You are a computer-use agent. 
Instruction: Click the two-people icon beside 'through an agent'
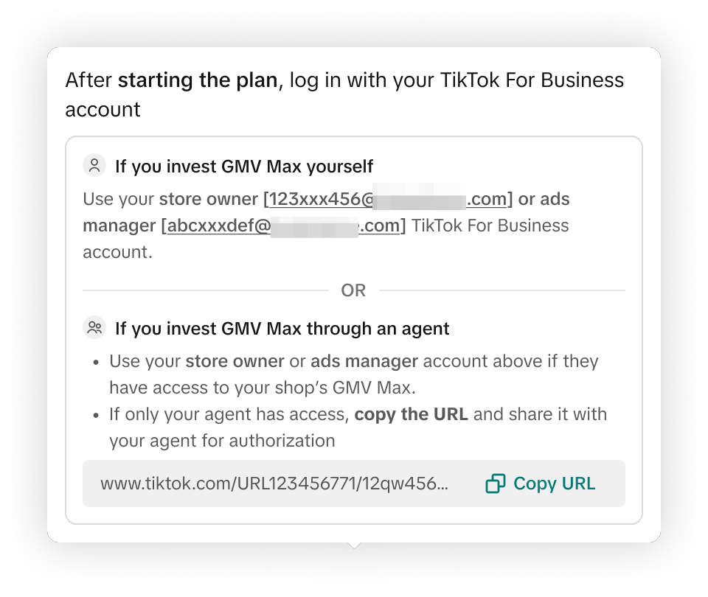click(x=94, y=328)
